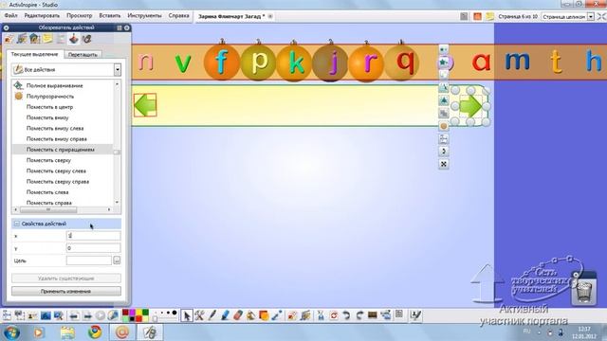This screenshot has width=607, height=341.
Task: Open Windows Start button
Action: (11, 332)
